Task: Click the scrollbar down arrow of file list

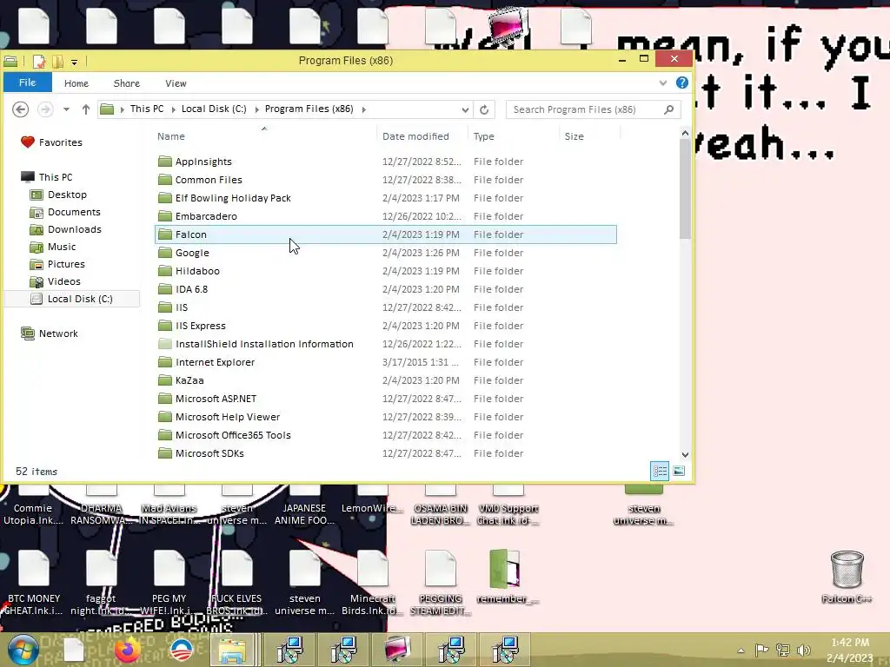Action: pyautogui.click(x=685, y=454)
